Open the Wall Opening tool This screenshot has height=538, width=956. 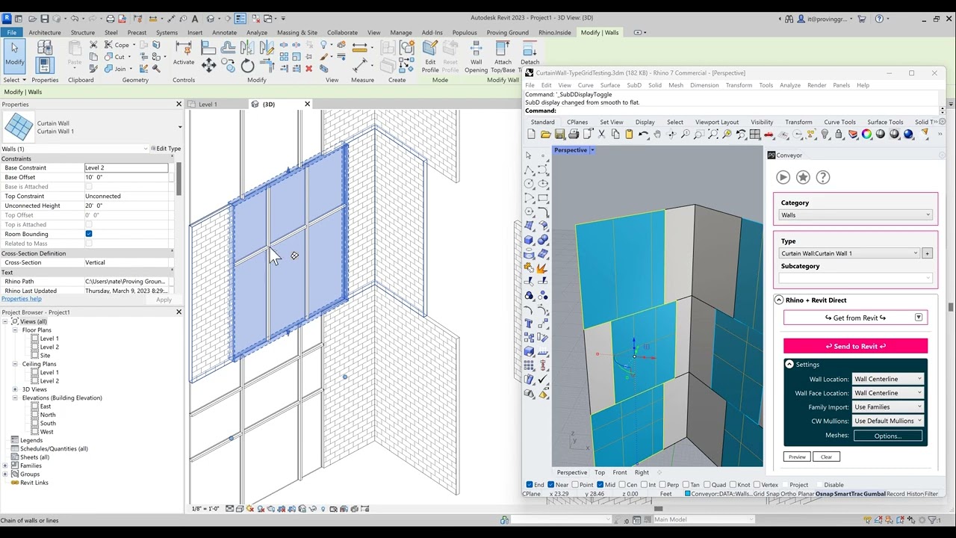coord(476,56)
